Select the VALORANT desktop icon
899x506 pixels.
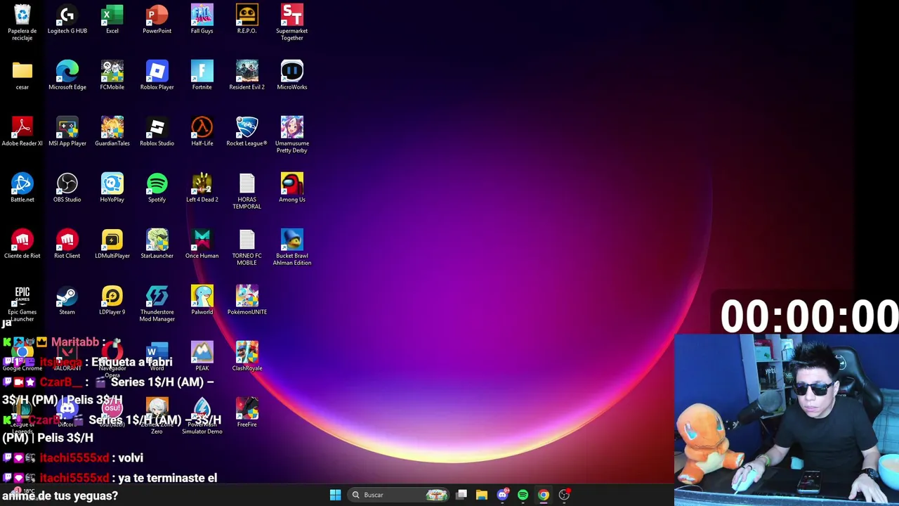67,356
